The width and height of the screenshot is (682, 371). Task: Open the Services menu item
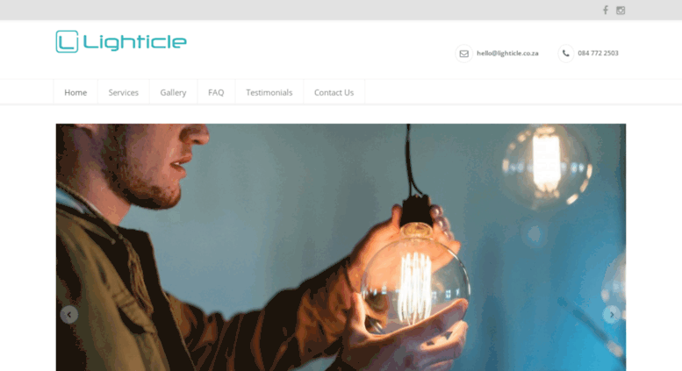click(124, 93)
